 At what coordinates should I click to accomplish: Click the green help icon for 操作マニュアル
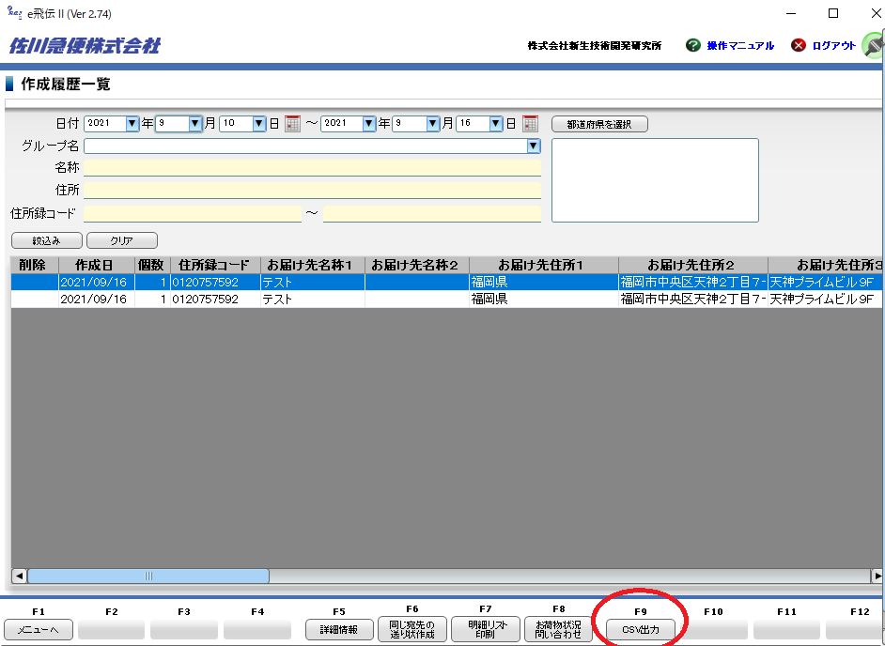click(x=693, y=45)
